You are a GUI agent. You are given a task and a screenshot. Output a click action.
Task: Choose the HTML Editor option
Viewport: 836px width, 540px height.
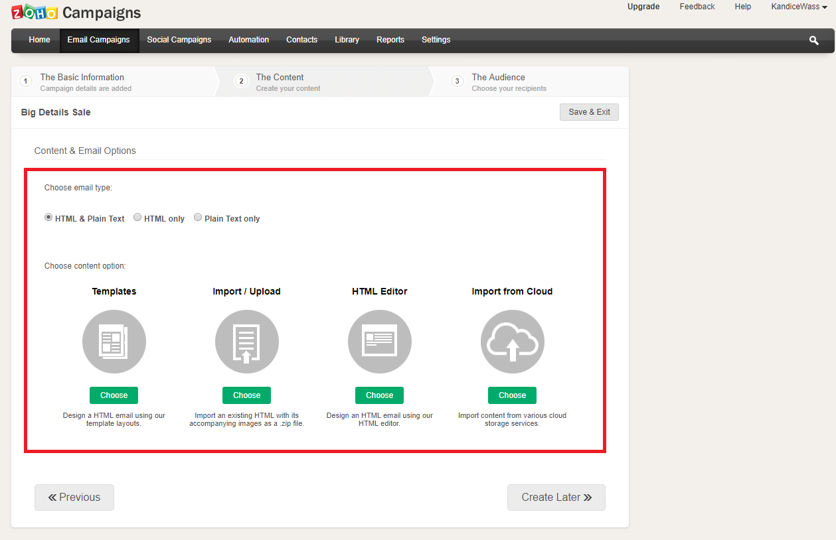(380, 395)
